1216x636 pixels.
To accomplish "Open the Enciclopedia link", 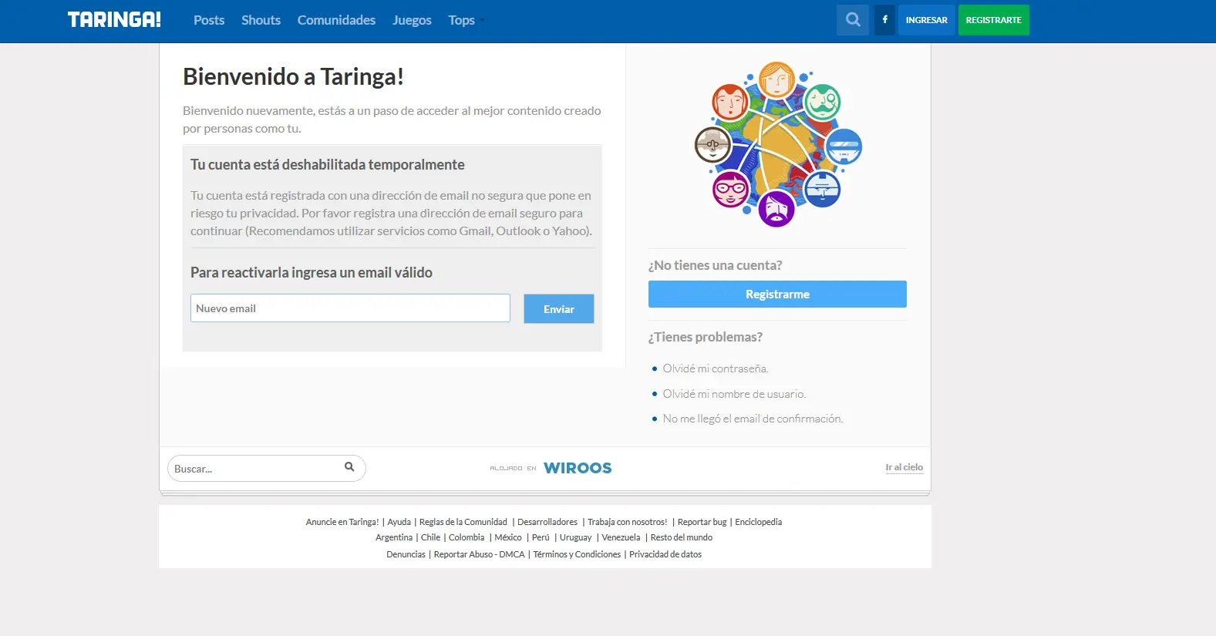I will pos(759,522).
